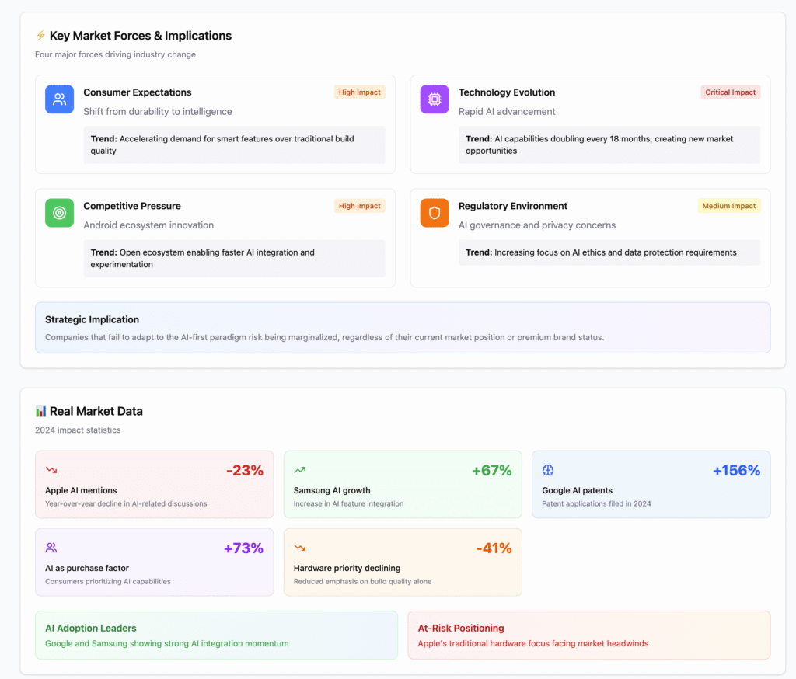The height and width of the screenshot is (679, 796).
Task: Click the red downtrend arrow in Apple AI mentions
Action: pyautogui.click(x=51, y=471)
